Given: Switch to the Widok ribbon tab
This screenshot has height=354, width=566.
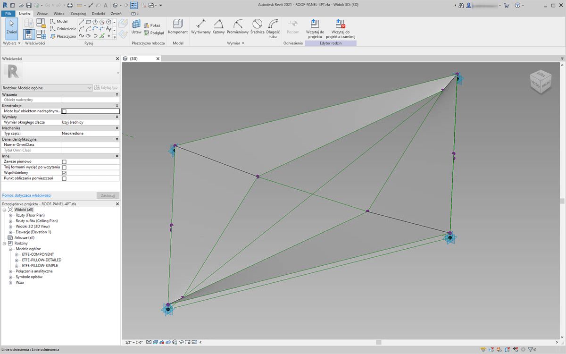Looking at the screenshot, I should 59,14.
